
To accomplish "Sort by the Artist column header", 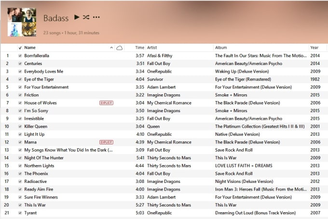I will click(152, 48).
